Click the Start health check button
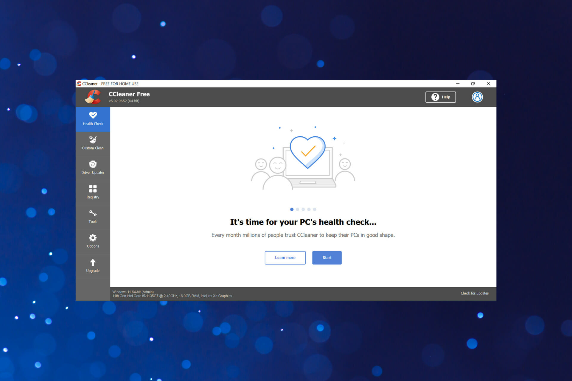This screenshot has width=572, height=381. pyautogui.click(x=327, y=258)
